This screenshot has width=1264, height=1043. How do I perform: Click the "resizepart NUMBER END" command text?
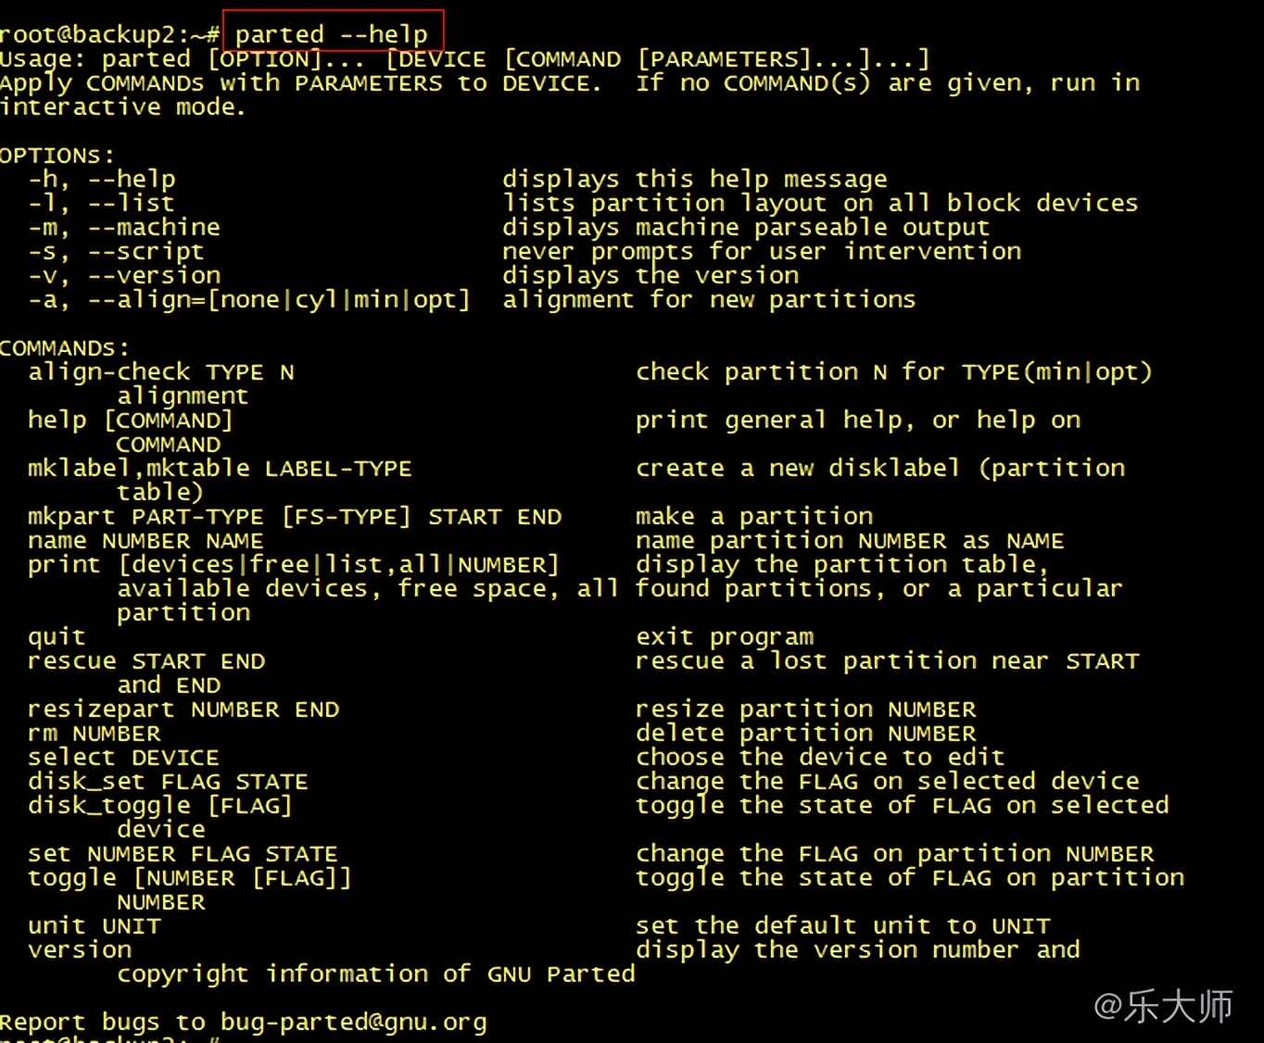183,710
